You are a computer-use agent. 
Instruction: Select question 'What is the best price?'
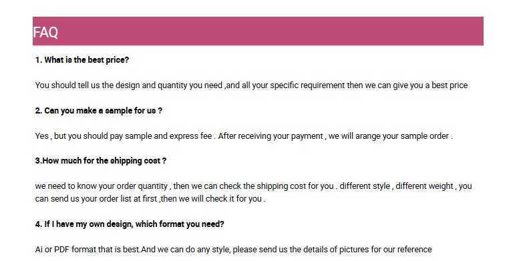[x=82, y=60]
